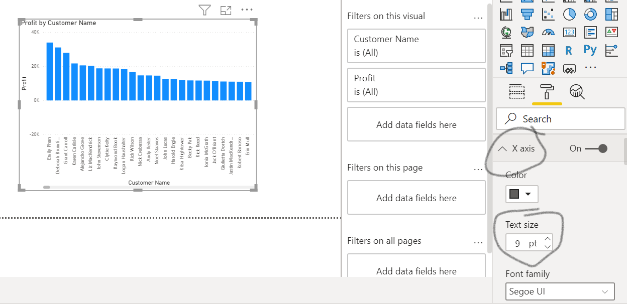627x304 pixels.
Task: Select the Key influencers visual
Action: [x=611, y=50]
